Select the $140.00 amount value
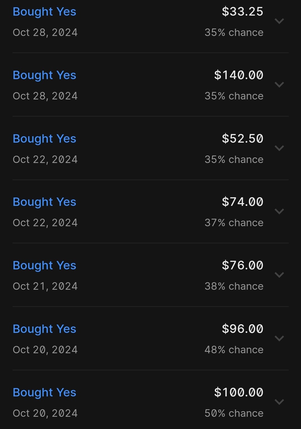Screen dimensions: 301x429 tap(239, 75)
